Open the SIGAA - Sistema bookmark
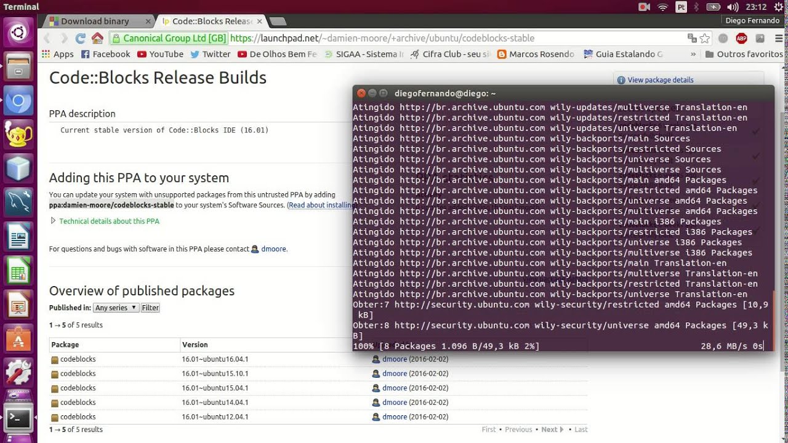The width and height of the screenshot is (788, 443). [364, 54]
